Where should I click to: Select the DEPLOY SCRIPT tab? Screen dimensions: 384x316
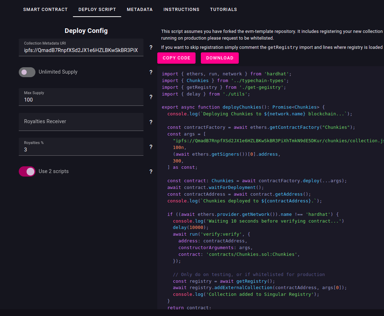click(x=97, y=10)
